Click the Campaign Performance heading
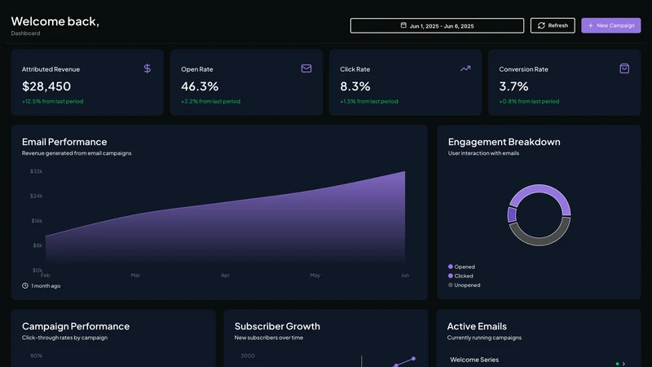 click(76, 326)
